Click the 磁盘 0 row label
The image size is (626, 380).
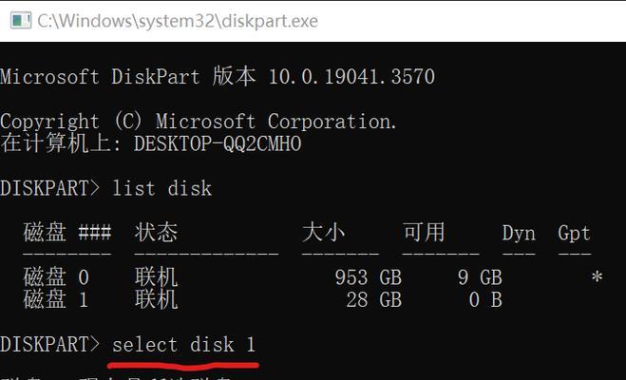56,277
